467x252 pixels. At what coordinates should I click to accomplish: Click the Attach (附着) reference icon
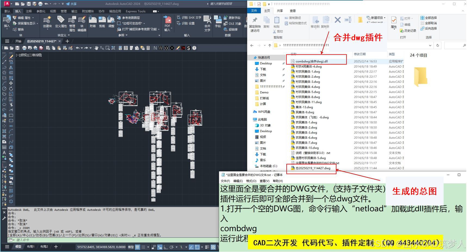[x=93, y=20]
